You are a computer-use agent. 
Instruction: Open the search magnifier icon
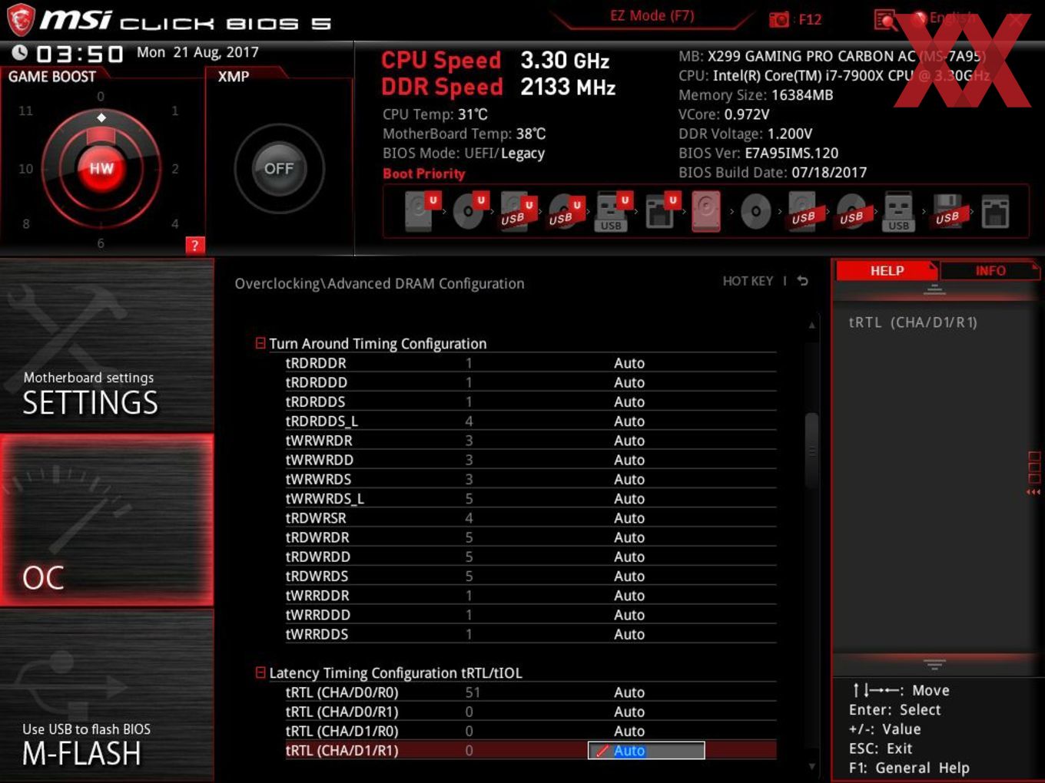(x=885, y=20)
